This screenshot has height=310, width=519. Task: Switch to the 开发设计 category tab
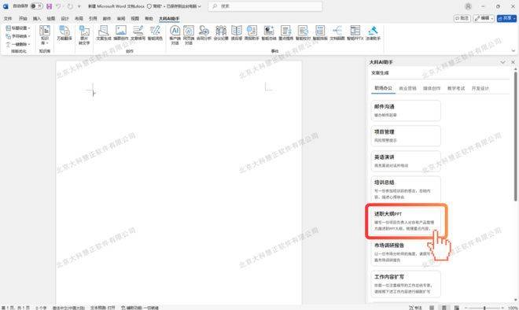[x=480, y=88]
